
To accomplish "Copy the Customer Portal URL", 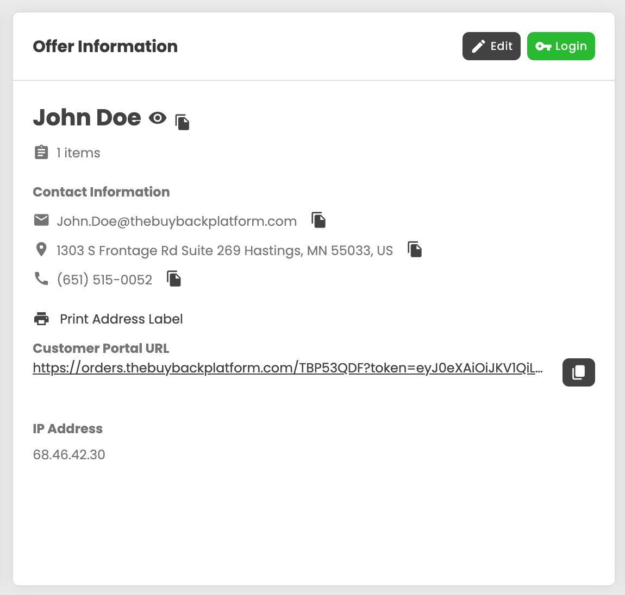I will [x=578, y=372].
